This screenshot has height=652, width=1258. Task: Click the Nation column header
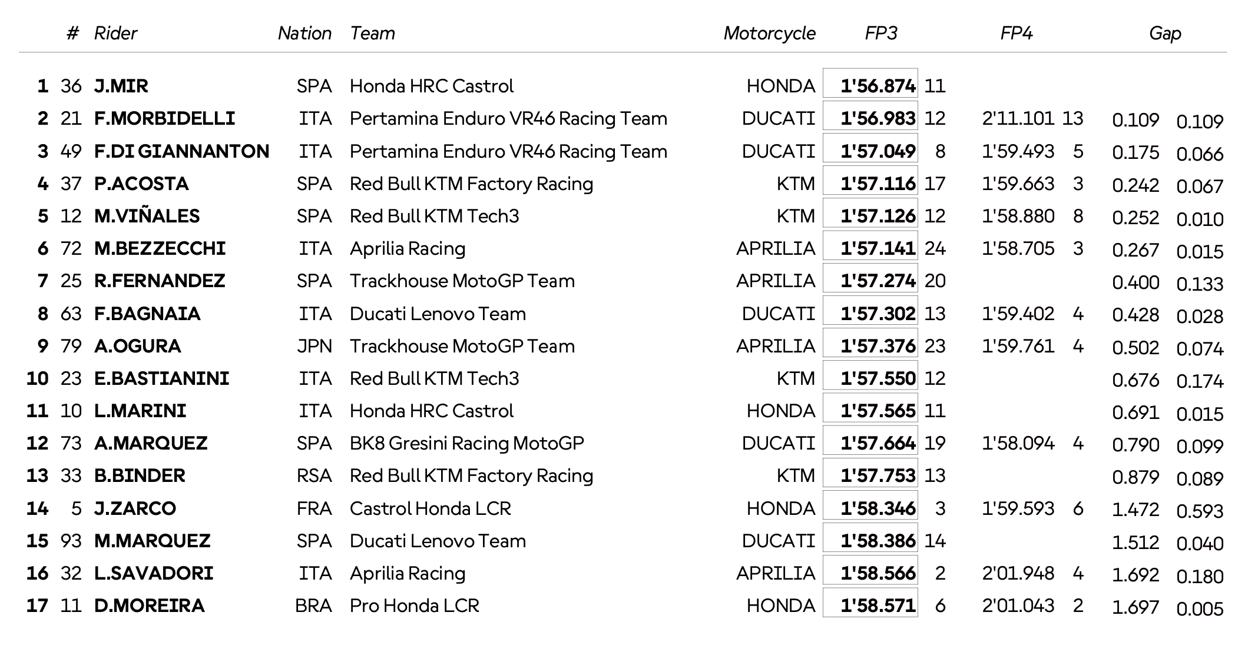(x=304, y=34)
